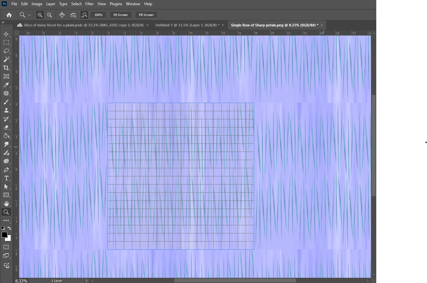The image size is (427, 283).
Task: Reset default foreground and background colors
Action: click(3, 228)
